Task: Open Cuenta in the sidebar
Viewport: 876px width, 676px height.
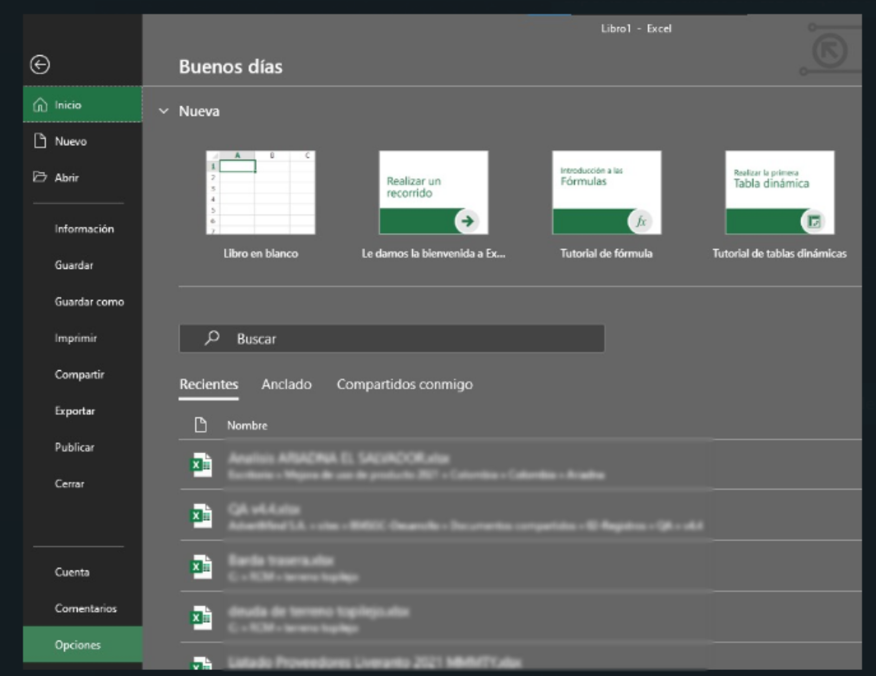Action: pos(82,572)
